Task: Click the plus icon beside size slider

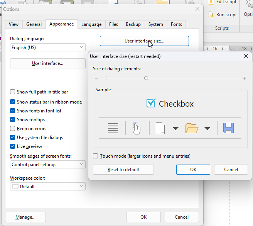Action: (x=245, y=78)
